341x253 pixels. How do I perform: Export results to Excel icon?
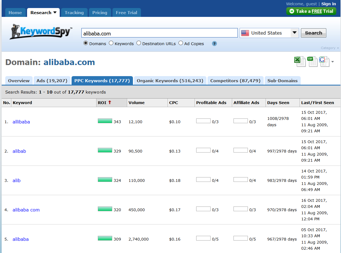(x=300, y=61)
